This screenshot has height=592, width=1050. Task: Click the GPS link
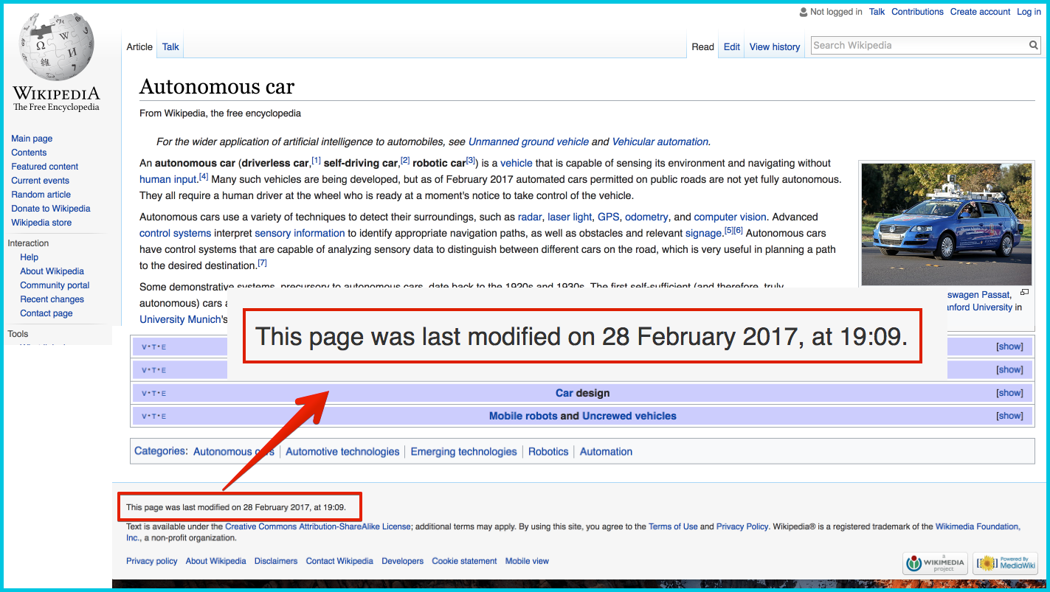[x=608, y=217]
